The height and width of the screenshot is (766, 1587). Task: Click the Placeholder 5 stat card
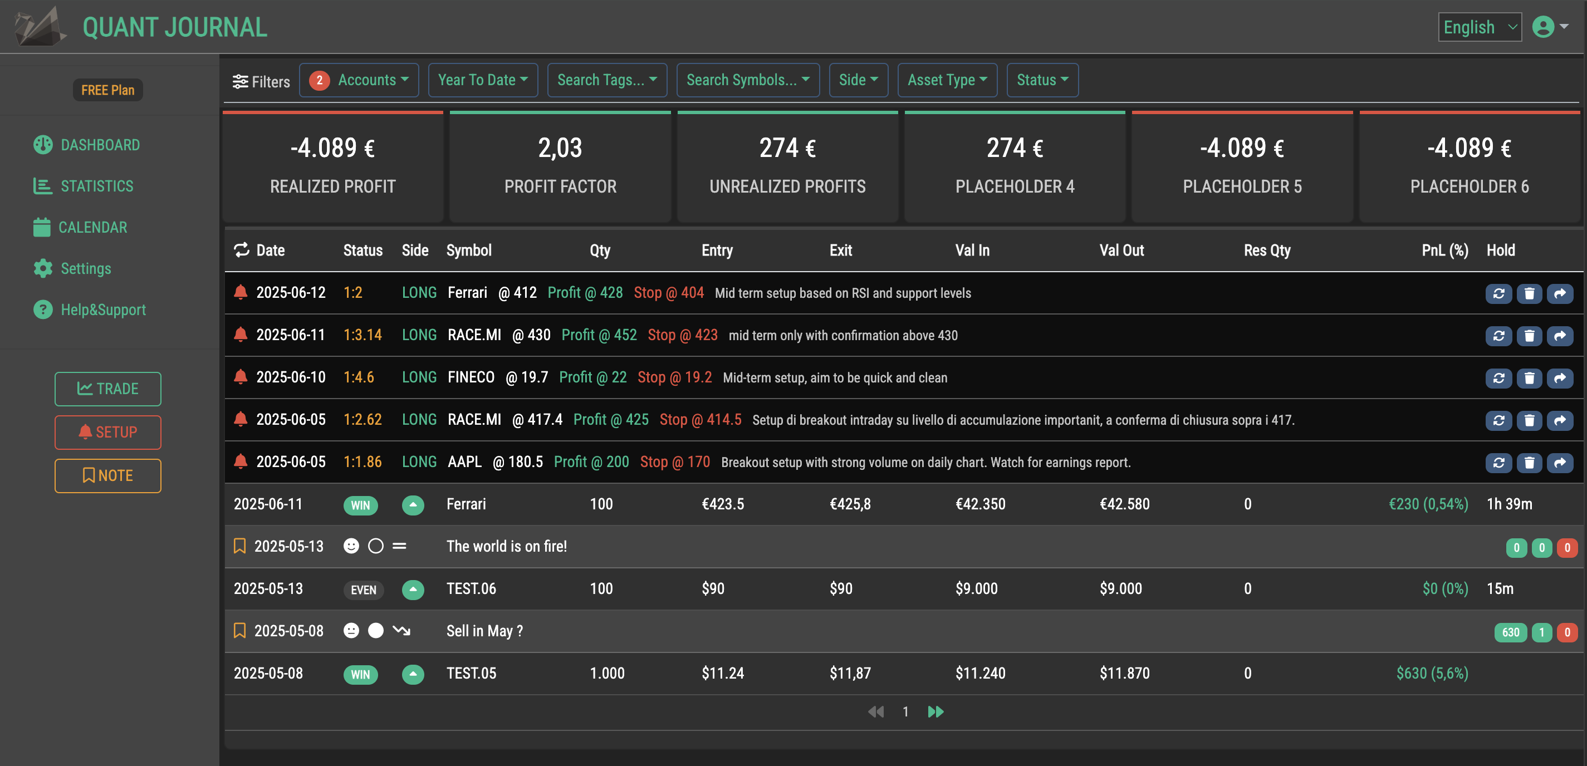pos(1242,167)
